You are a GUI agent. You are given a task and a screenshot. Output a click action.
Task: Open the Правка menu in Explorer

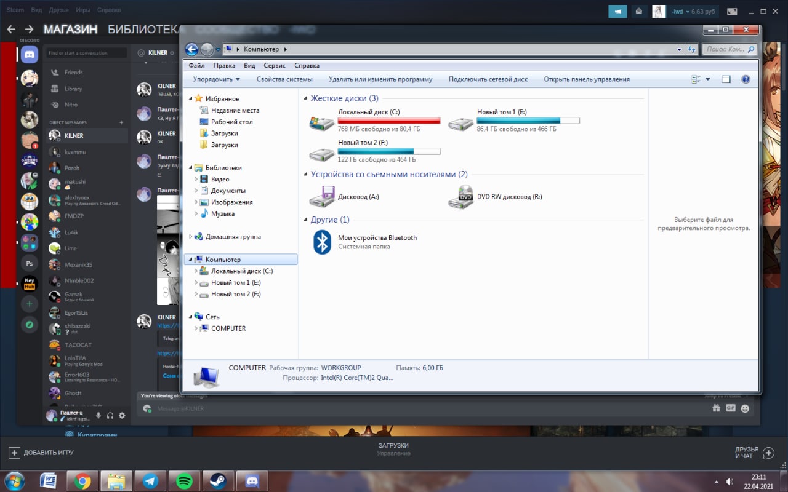224,65
